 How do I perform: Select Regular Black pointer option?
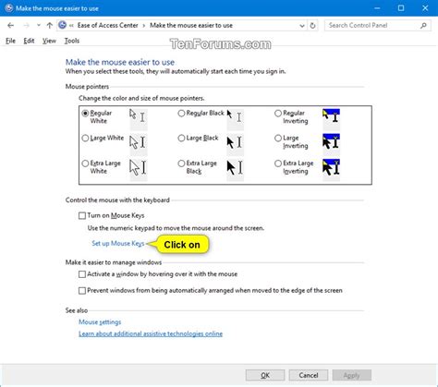pos(181,114)
